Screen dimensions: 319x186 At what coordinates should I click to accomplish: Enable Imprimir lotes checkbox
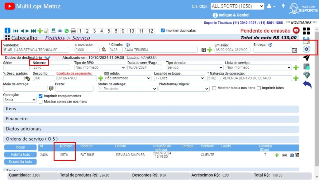tap(259, 88)
